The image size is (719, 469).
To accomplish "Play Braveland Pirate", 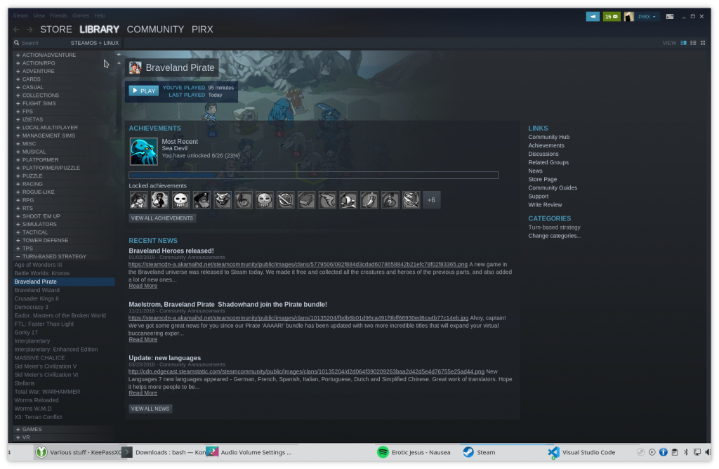I will tap(143, 91).
